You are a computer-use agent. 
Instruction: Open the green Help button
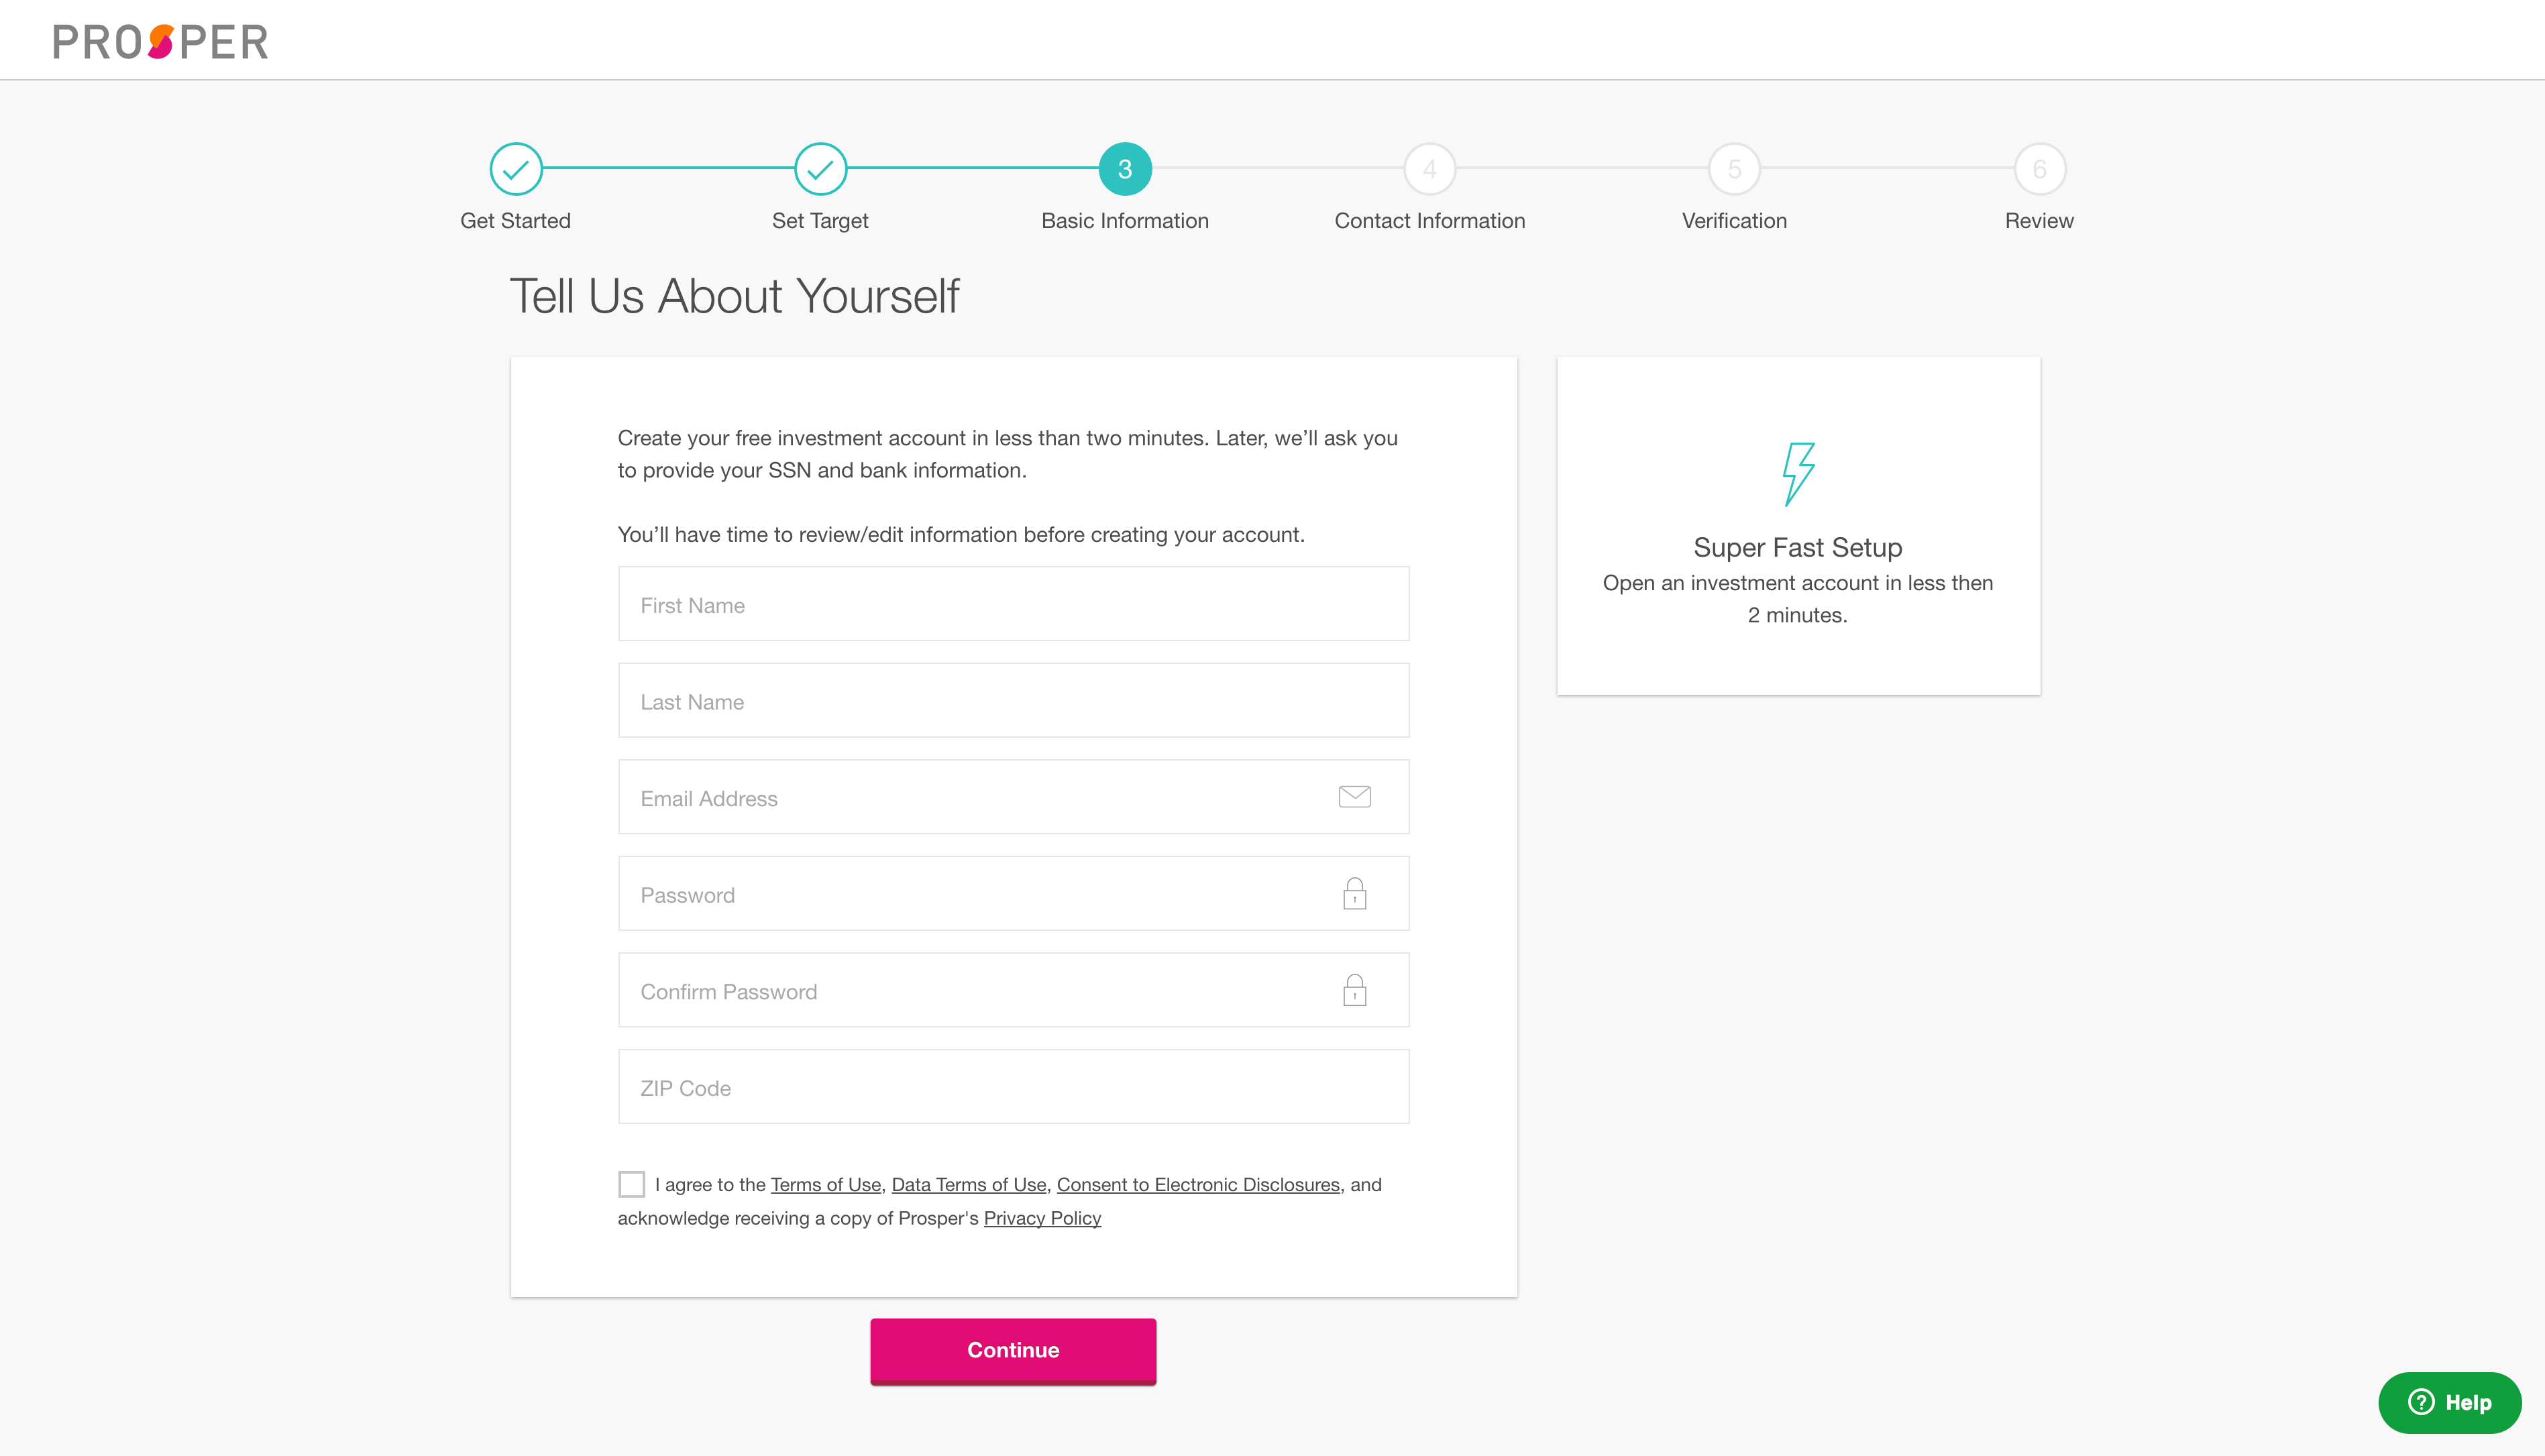[2449, 1402]
